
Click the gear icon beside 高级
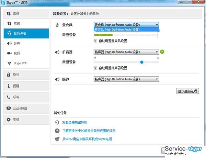(x=9, y=120)
